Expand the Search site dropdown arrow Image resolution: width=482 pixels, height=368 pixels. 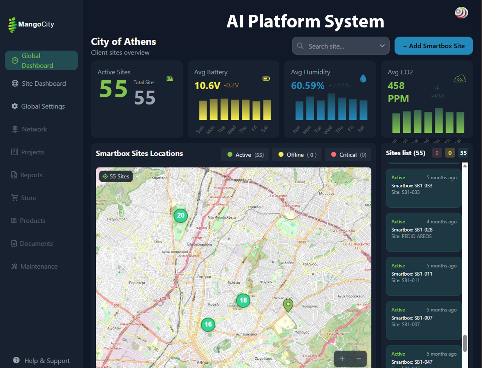click(382, 46)
